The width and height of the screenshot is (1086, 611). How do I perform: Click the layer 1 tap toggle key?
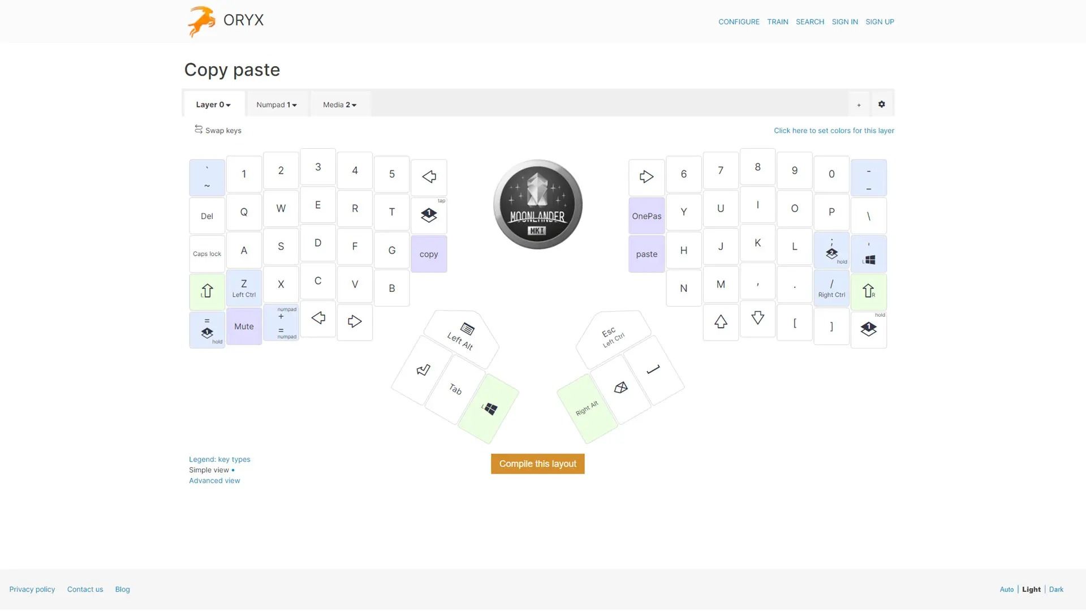(x=429, y=216)
